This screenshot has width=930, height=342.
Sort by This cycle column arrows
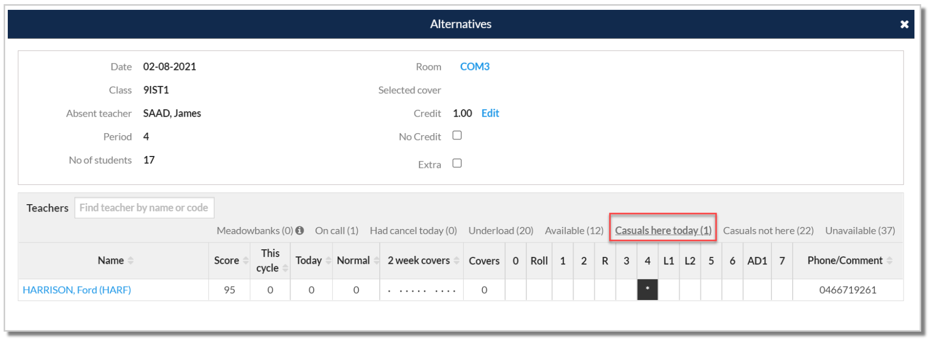285,268
